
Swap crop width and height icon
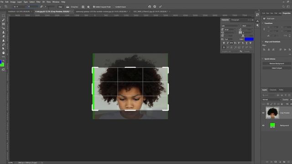click(x=42, y=7)
